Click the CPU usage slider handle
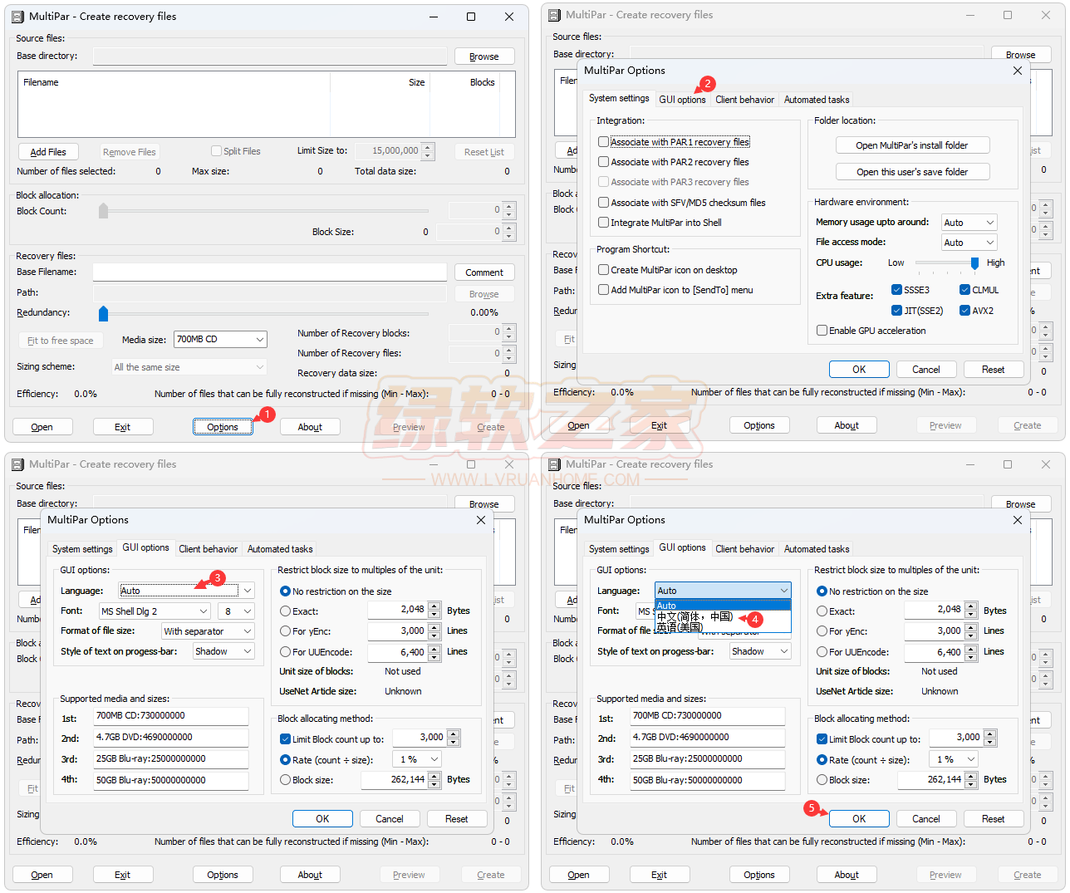 tap(974, 263)
